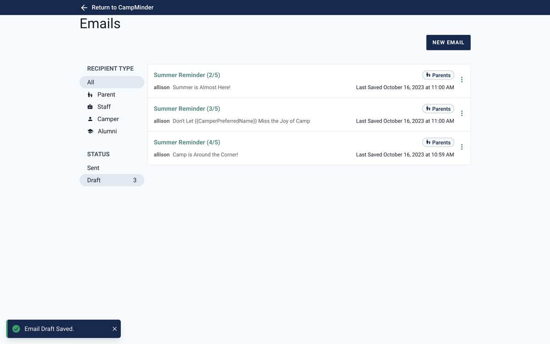Open the Summer Reminder (2/5) draft title
This screenshot has width=550, height=344.
(187, 75)
